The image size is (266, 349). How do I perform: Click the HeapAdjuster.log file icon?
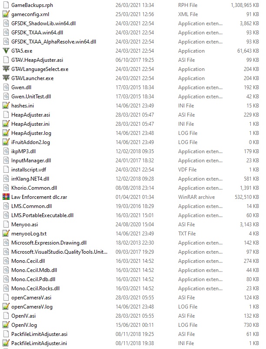[6, 133]
